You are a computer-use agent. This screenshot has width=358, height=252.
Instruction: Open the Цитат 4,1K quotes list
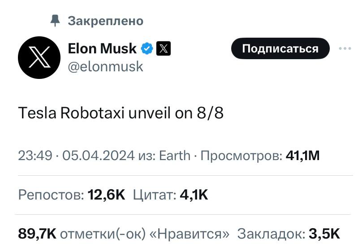click(171, 195)
